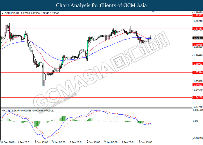203x145 pixels.
Task: Click the red 1.25993 price tag
Action: 197,64
